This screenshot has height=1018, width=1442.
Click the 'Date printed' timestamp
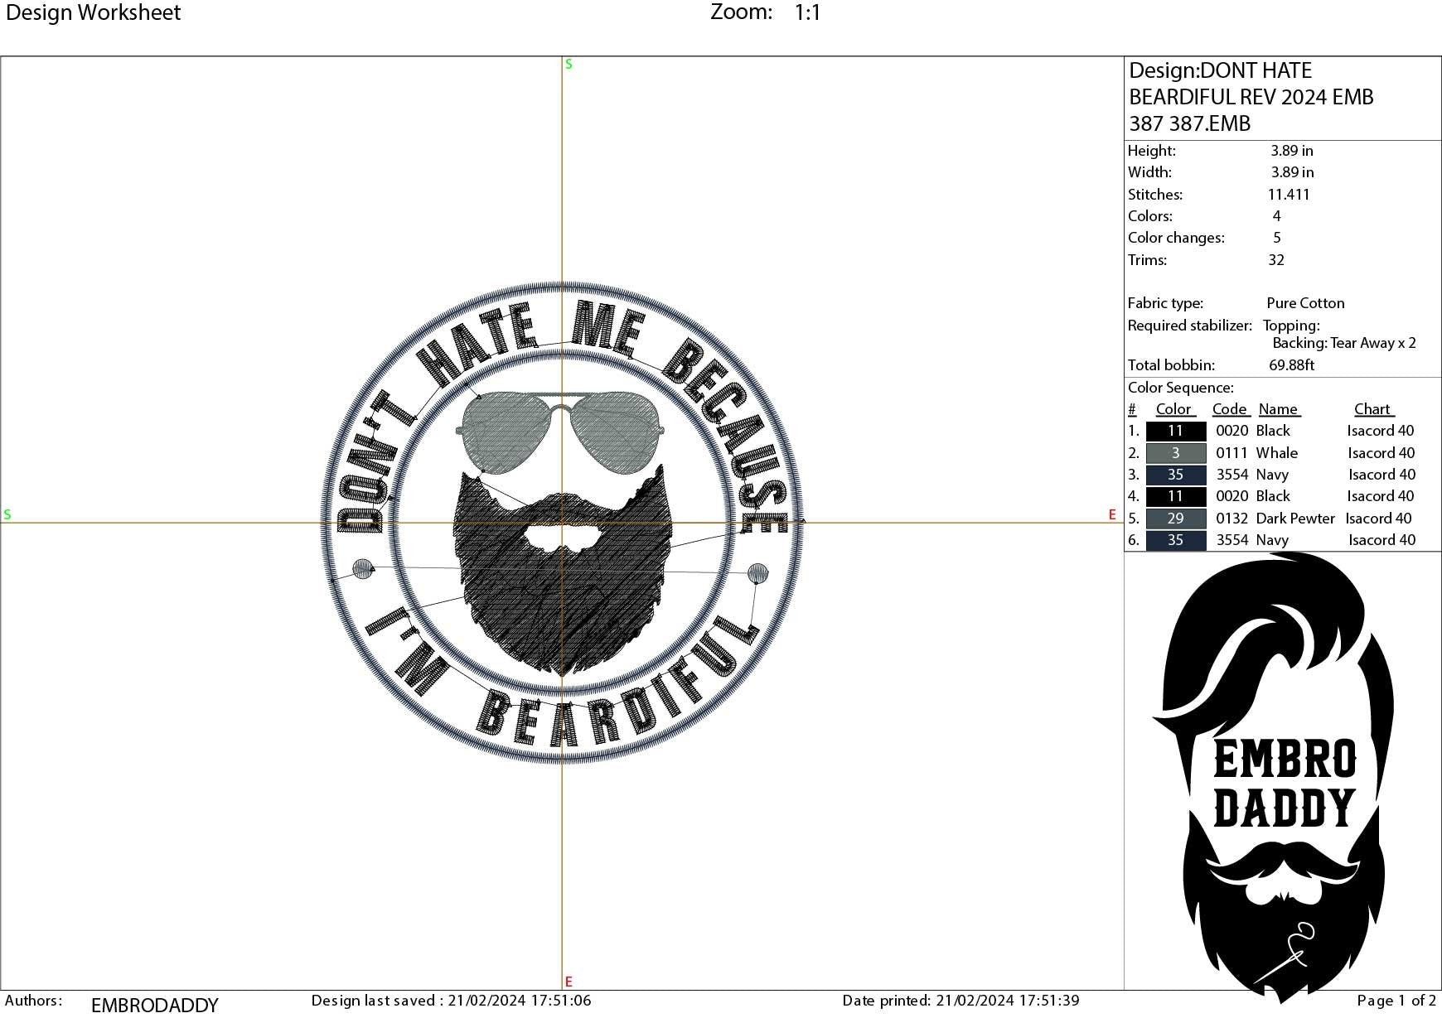pyautogui.click(x=961, y=1001)
